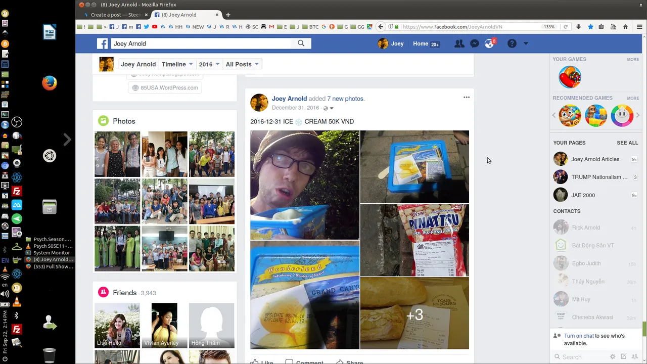The height and width of the screenshot is (364, 647).
Task: Click the Firefox back button
Action: point(381,27)
